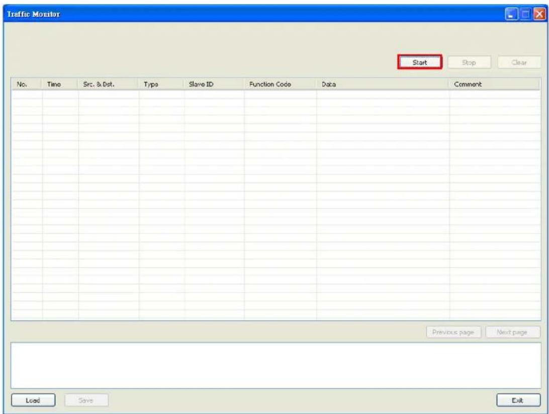The image size is (549, 414).
Task: Click the Src. & Dst. column header
Action: [x=109, y=85]
